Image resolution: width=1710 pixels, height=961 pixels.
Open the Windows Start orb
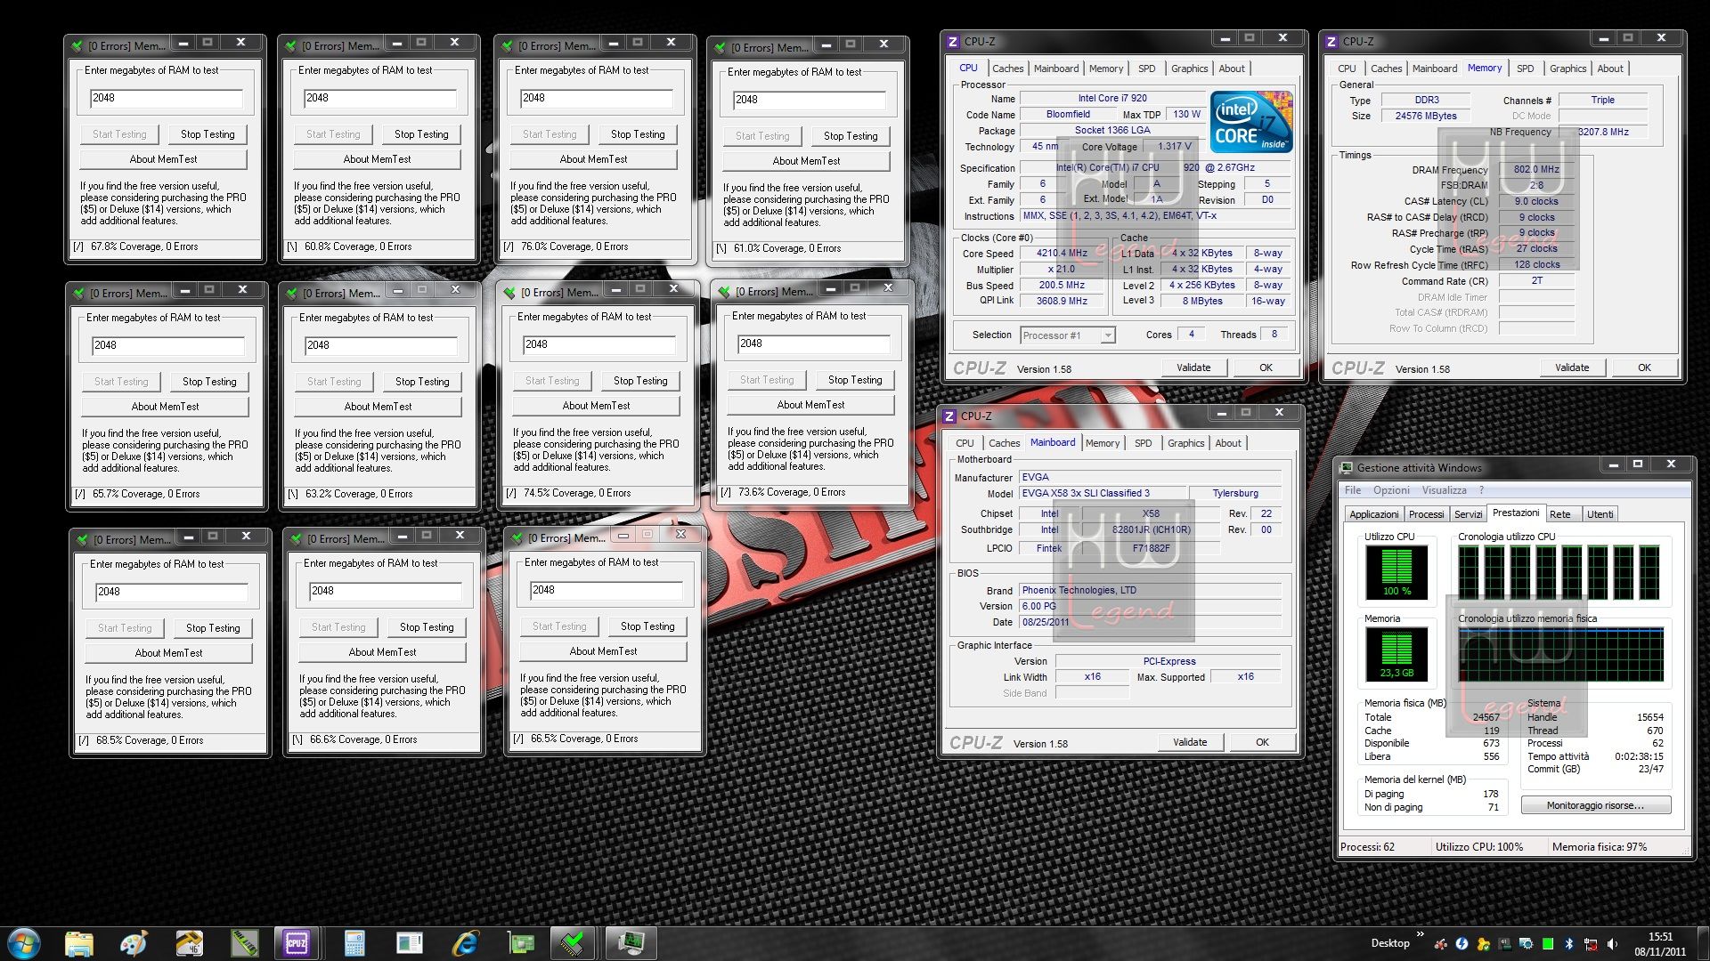[x=23, y=943]
